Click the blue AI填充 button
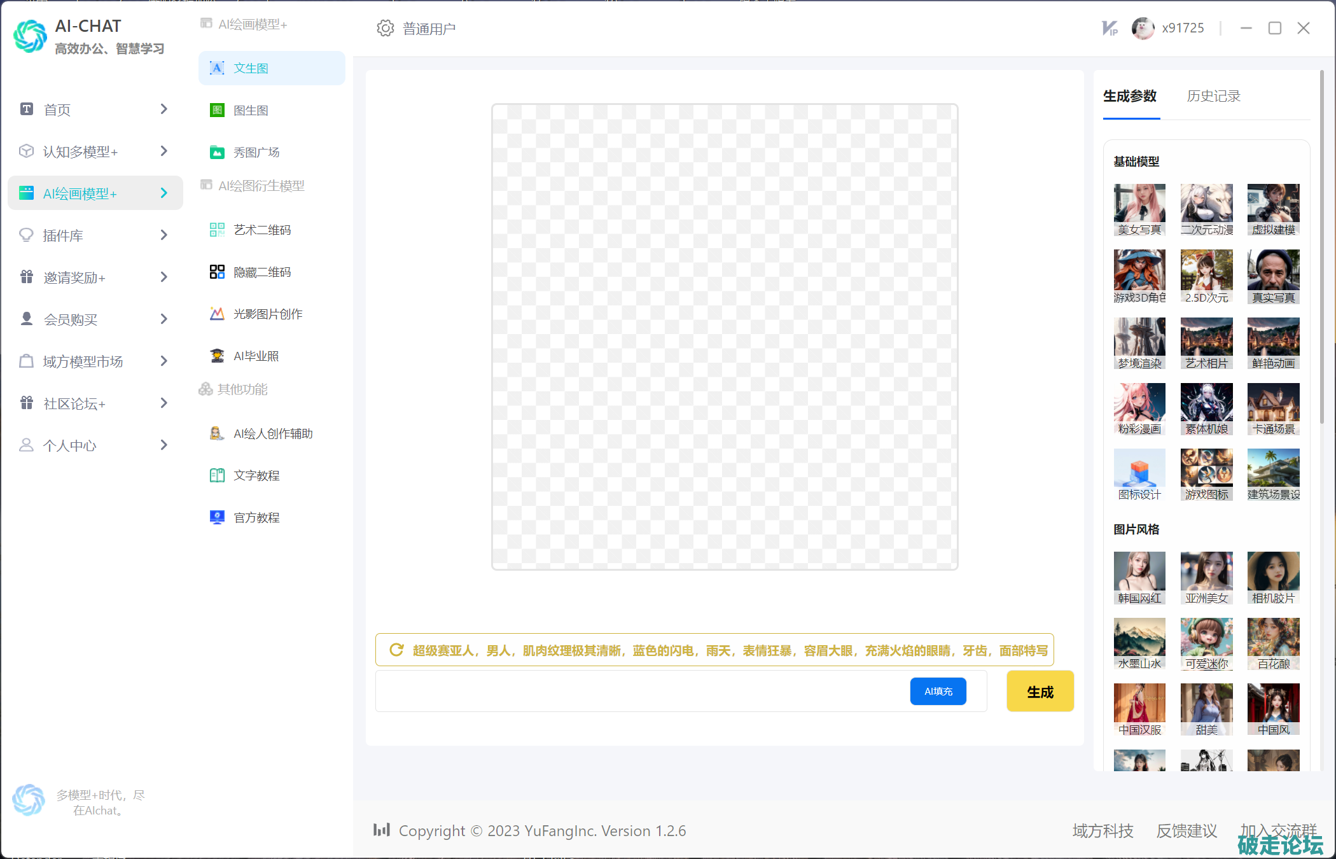Image resolution: width=1336 pixels, height=859 pixels. coord(938,692)
